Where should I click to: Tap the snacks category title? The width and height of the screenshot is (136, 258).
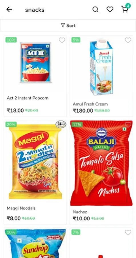coord(35,10)
